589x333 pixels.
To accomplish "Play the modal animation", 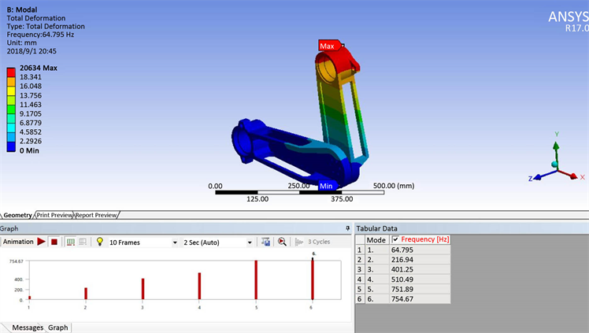I will pos(42,242).
